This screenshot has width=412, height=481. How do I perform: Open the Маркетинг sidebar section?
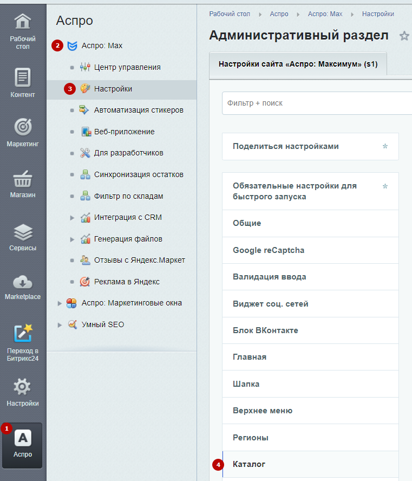pos(23,133)
